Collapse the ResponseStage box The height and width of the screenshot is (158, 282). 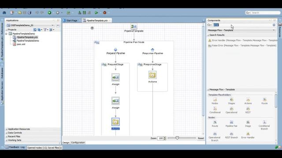click(138, 65)
